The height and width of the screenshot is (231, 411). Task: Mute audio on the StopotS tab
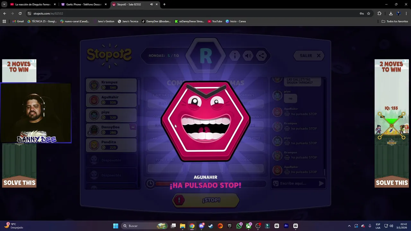coord(151,4)
